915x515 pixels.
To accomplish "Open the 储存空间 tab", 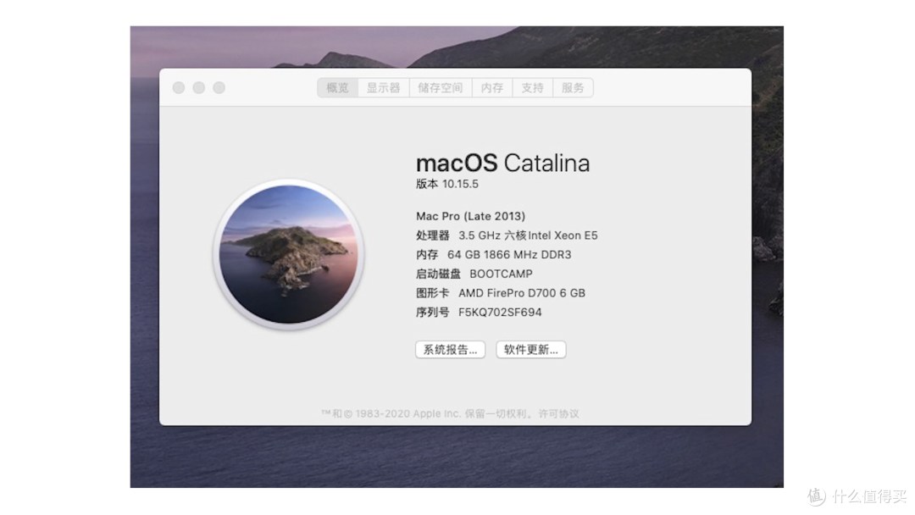I will (441, 87).
